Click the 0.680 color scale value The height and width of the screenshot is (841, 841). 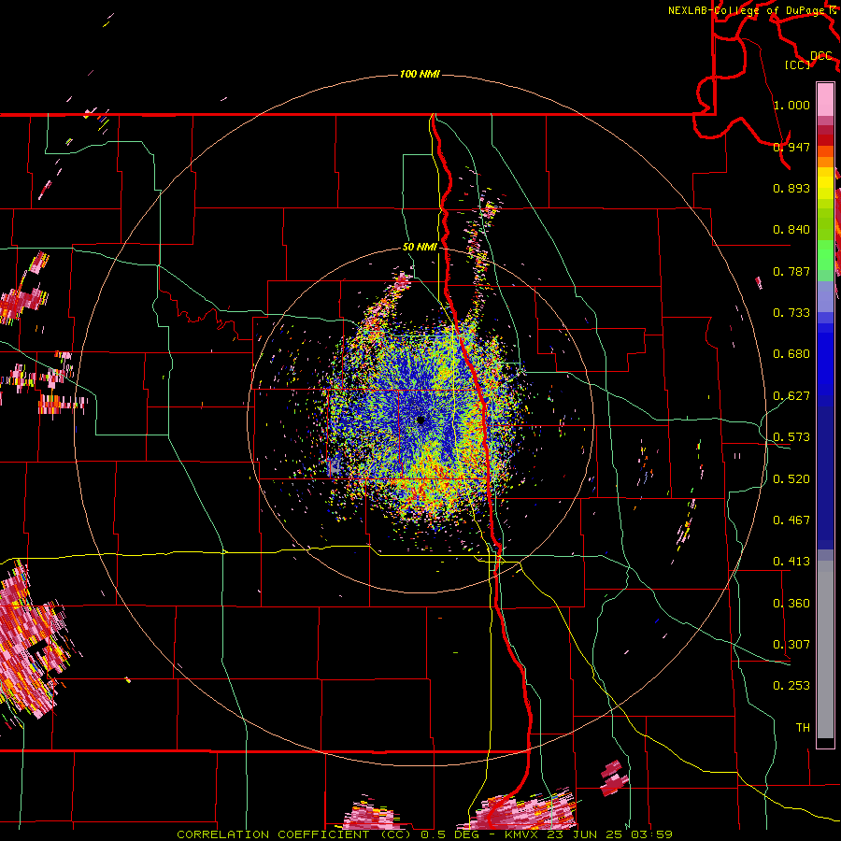791,354
